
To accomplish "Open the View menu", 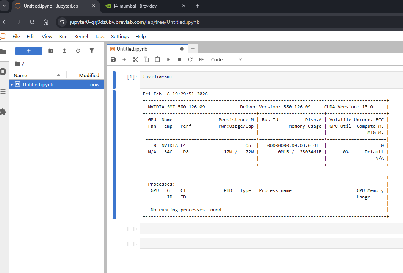I will tap(47, 36).
